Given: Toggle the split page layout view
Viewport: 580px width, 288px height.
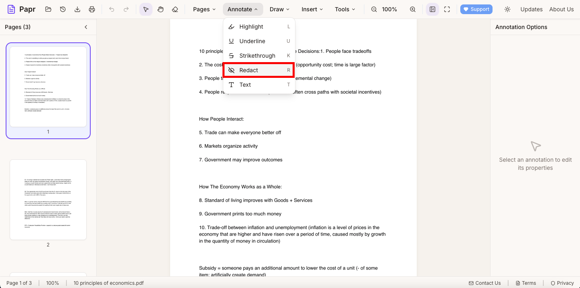Looking at the screenshot, I should tap(432, 9).
